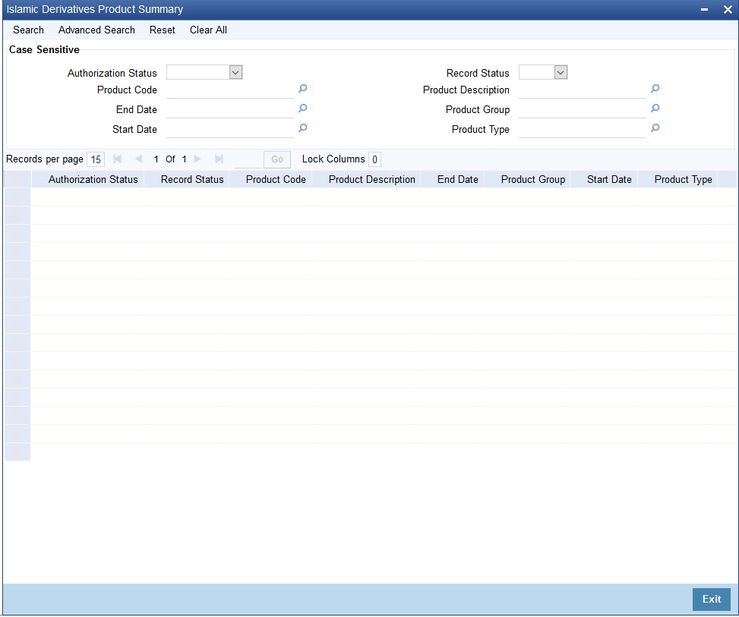
Task: Select the first results row selector
Action: (17, 197)
